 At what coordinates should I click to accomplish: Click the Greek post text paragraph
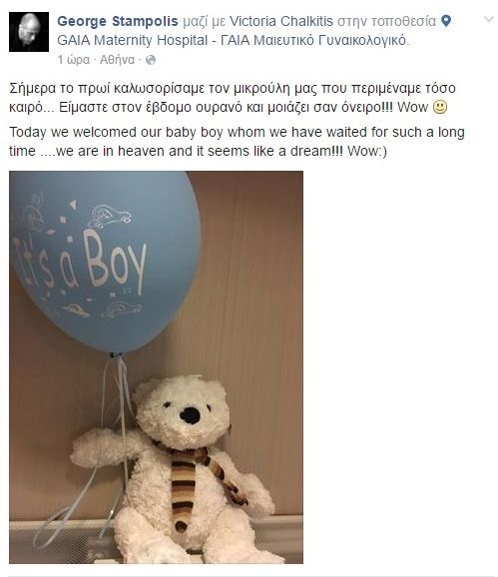233,98
